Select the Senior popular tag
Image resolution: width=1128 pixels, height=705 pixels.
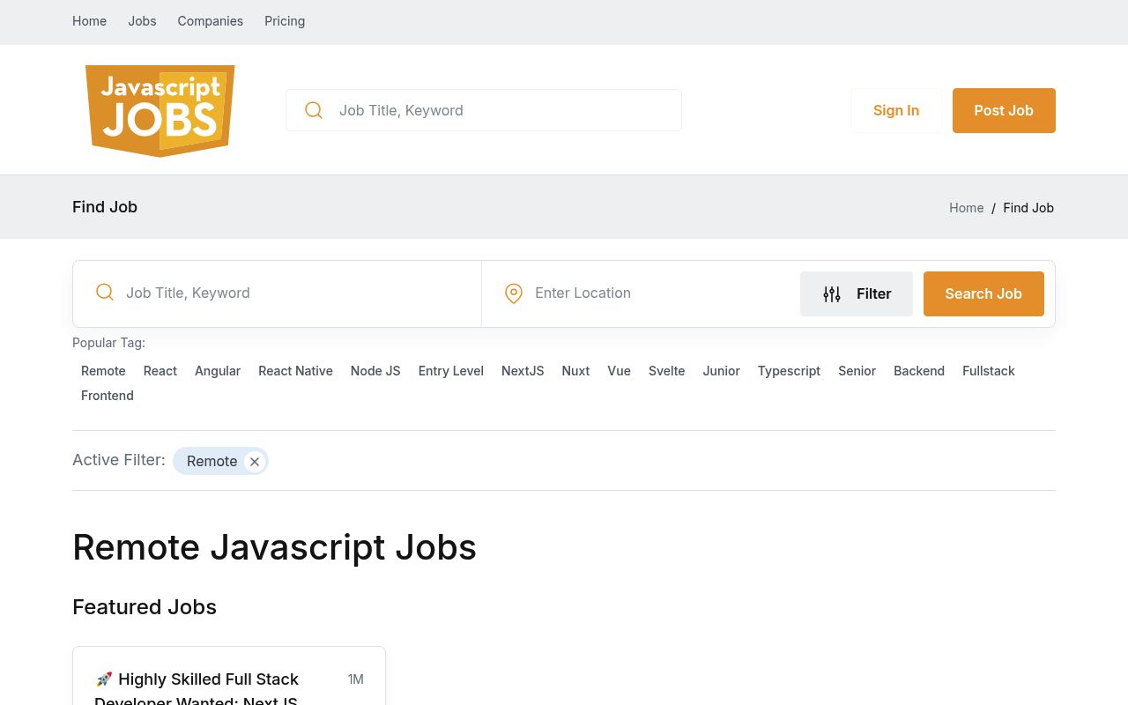857,371
